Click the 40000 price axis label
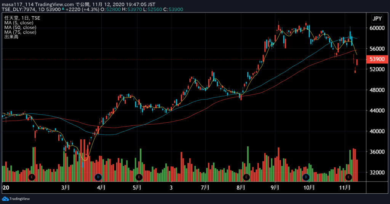This screenshot has width=390, height=204. click(x=377, y=131)
